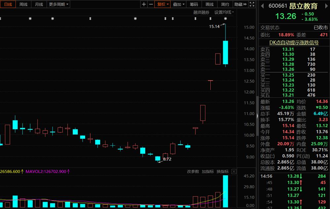Click the PE(动) 11.24 value
This screenshot has height=209, width=330.
click(x=322, y=156)
